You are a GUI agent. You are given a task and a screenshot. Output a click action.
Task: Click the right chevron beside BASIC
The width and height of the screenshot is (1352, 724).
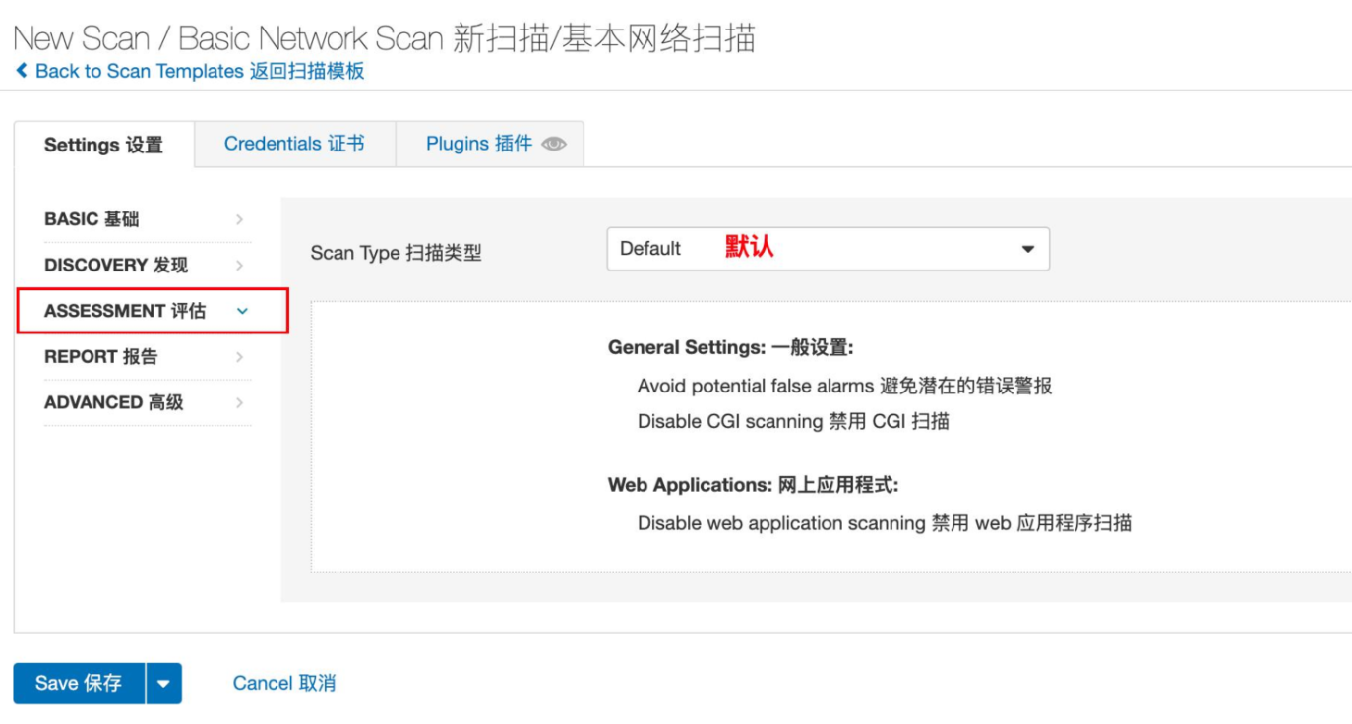239,219
